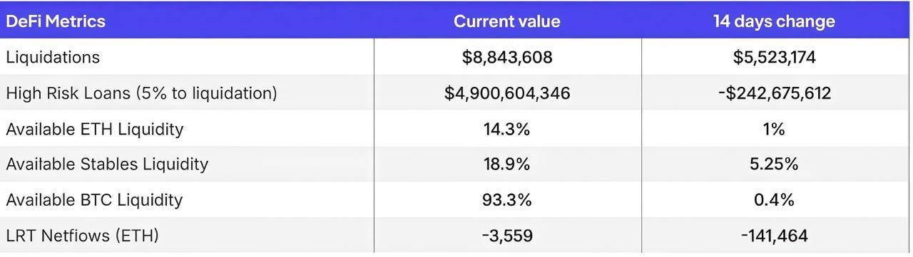The width and height of the screenshot is (913, 257).
Task: Click the 14.3% ETH liquidity value
Action: (x=507, y=129)
